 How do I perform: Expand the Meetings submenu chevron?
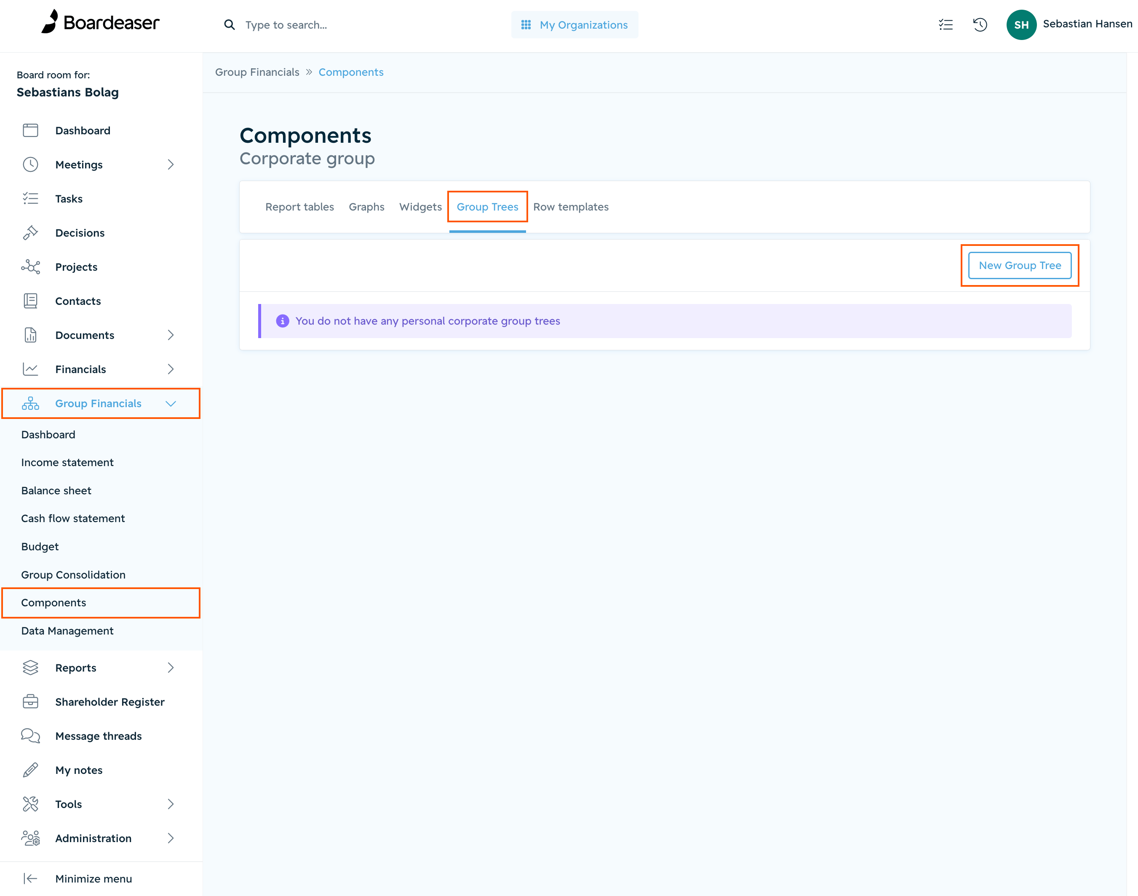coord(171,165)
